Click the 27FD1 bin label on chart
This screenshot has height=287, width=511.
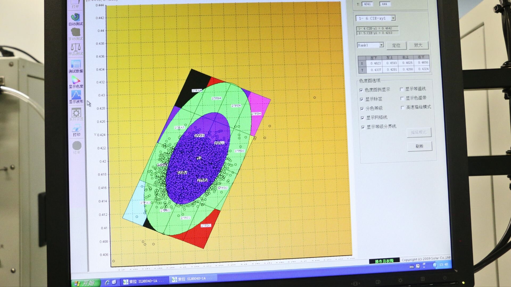(x=206, y=226)
